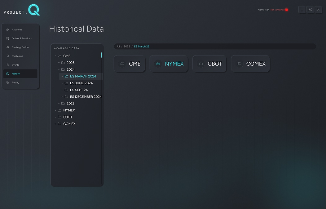The height and width of the screenshot is (209, 326).
Task: Click folder icon inside CME card
Action: click(x=122, y=64)
